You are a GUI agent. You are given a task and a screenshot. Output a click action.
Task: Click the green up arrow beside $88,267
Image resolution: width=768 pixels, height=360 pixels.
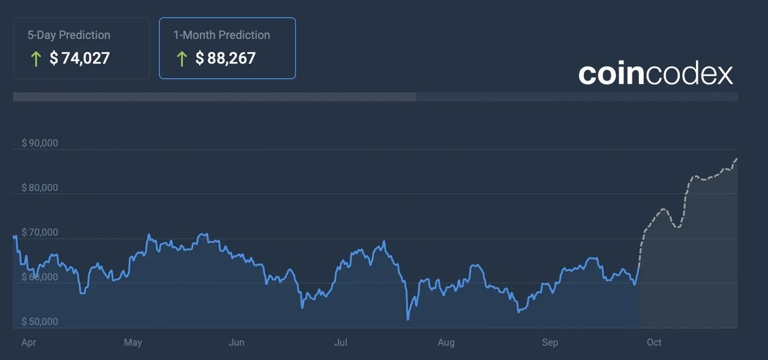tap(181, 58)
